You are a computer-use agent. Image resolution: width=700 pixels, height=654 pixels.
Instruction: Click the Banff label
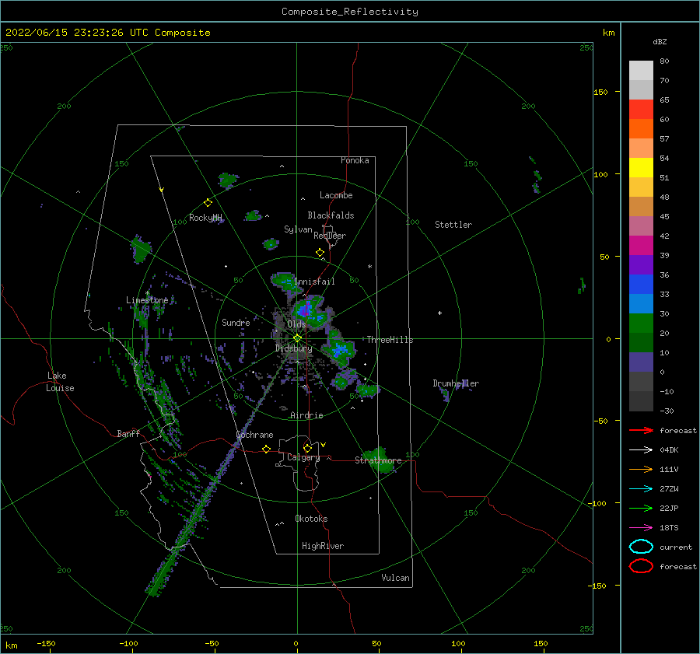(128, 433)
